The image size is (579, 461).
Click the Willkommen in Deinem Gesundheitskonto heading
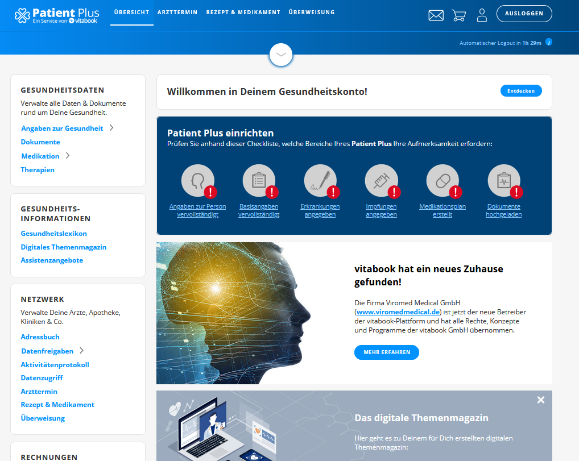[x=267, y=92]
